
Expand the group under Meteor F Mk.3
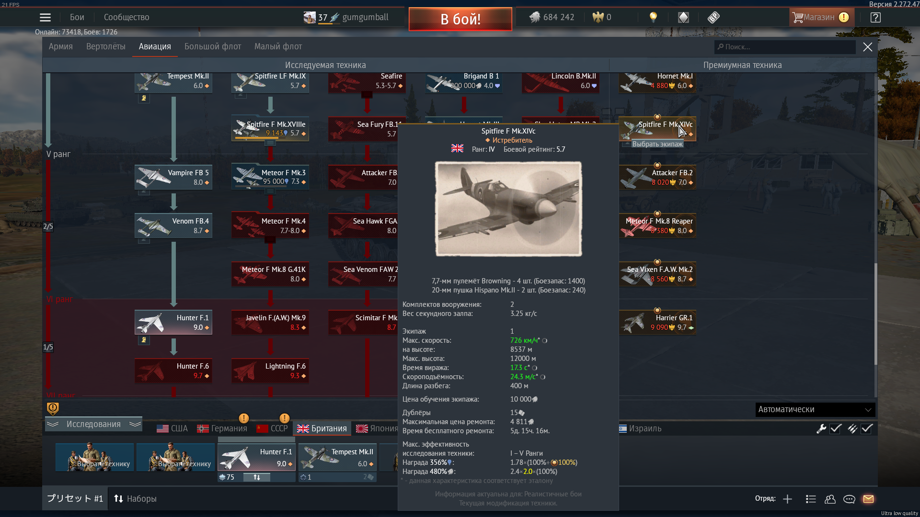tap(270, 191)
